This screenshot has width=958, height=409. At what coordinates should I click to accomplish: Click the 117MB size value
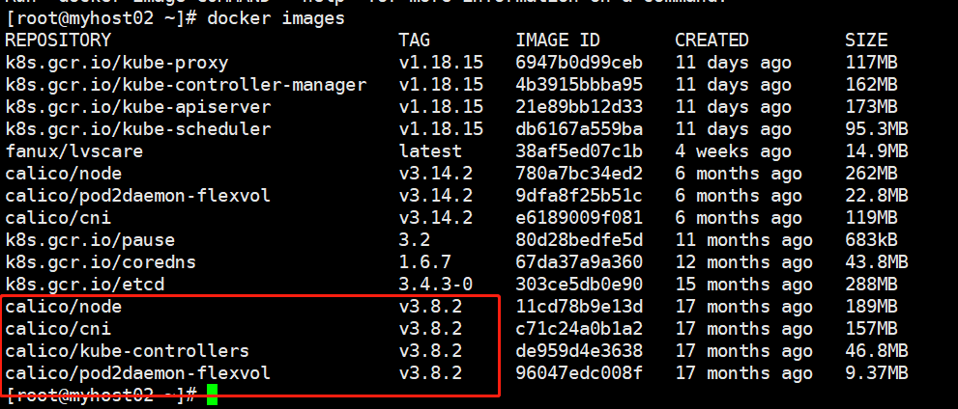(x=872, y=63)
